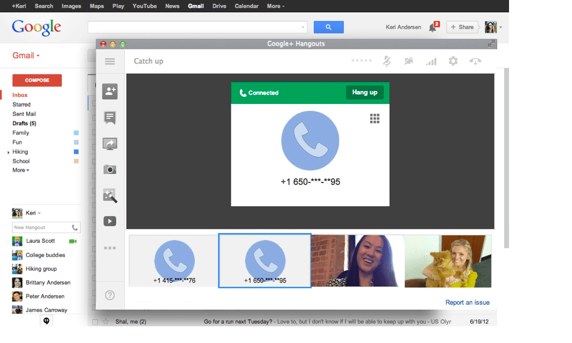Open the Gmail dropdown switcher
Image resolution: width=572 pixels, height=343 pixels.
(x=26, y=55)
